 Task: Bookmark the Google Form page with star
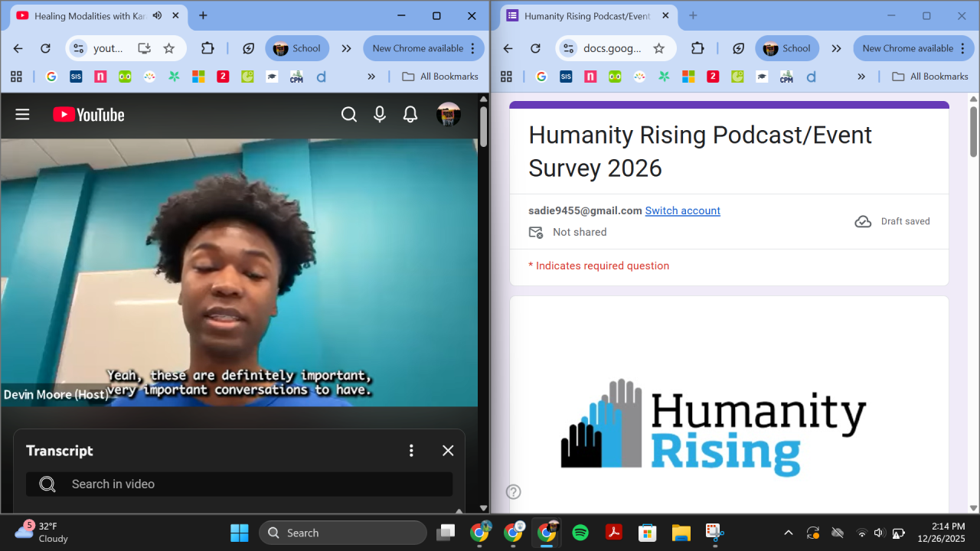pyautogui.click(x=658, y=48)
